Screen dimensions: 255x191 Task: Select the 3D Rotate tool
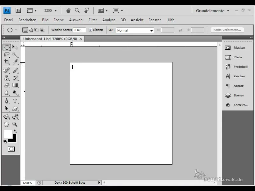7,117
